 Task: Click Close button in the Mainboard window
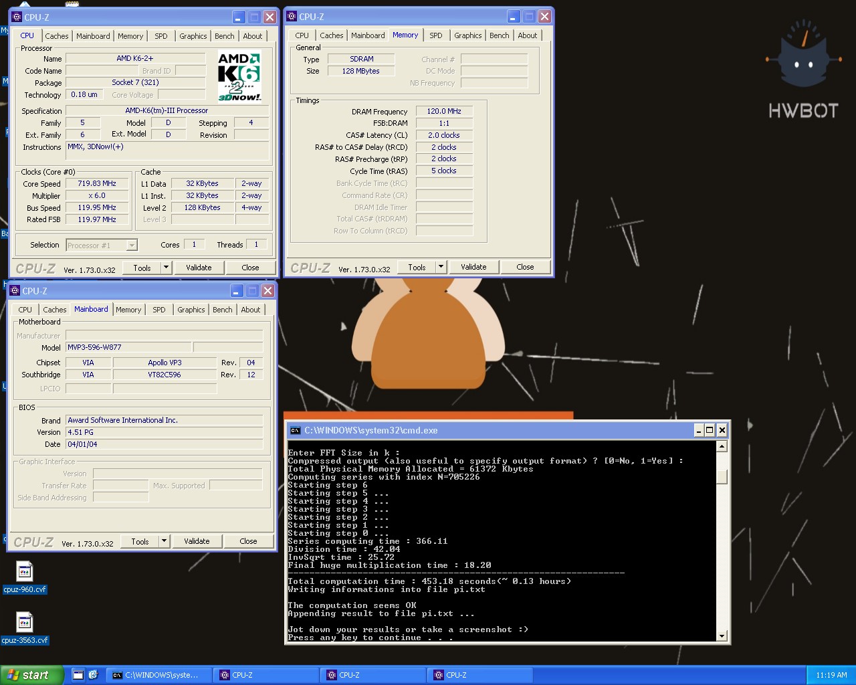pyautogui.click(x=248, y=541)
